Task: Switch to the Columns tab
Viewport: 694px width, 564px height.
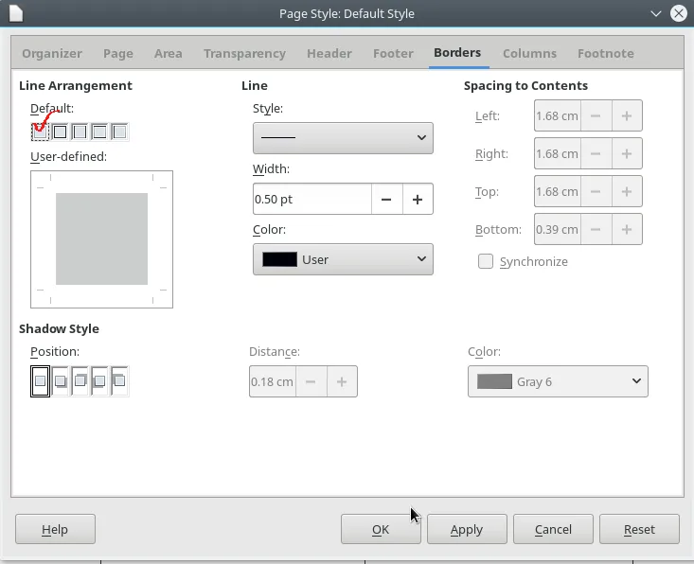Action: point(529,54)
